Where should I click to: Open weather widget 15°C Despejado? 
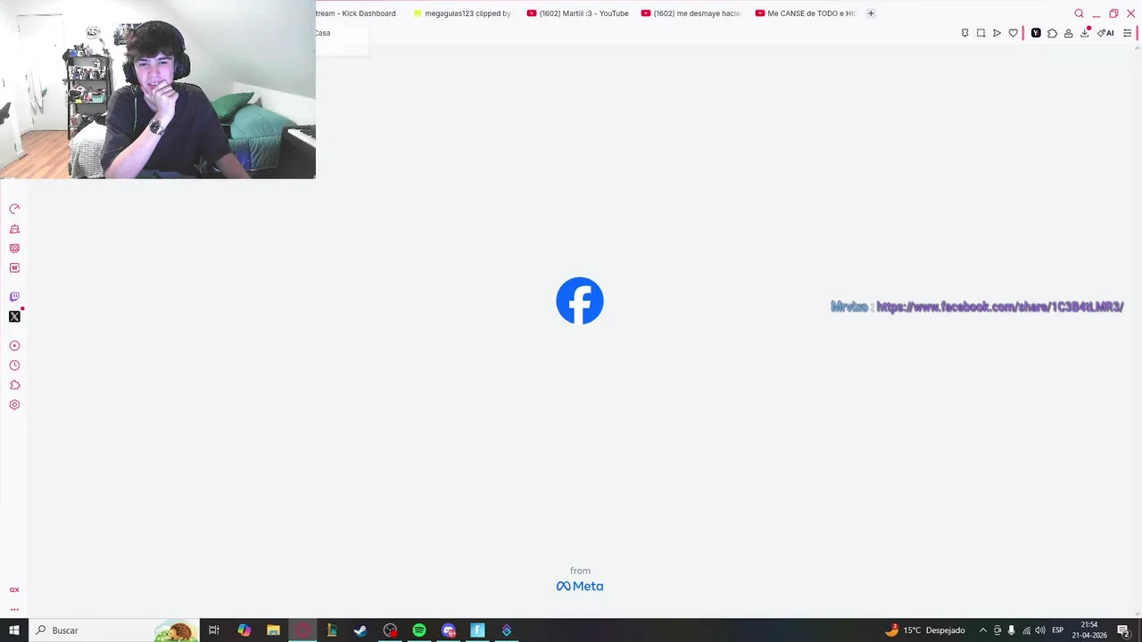point(924,630)
